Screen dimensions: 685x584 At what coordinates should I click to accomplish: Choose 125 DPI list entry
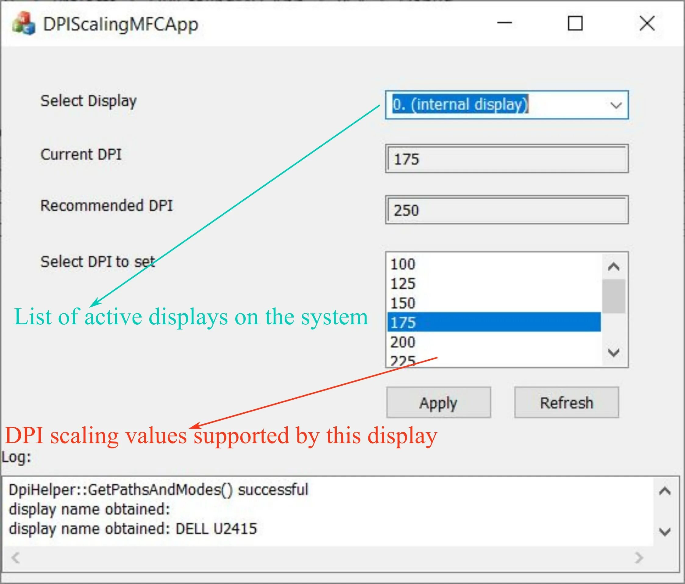403,284
